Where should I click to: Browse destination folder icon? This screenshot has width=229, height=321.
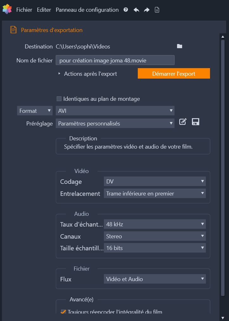pyautogui.click(x=180, y=46)
